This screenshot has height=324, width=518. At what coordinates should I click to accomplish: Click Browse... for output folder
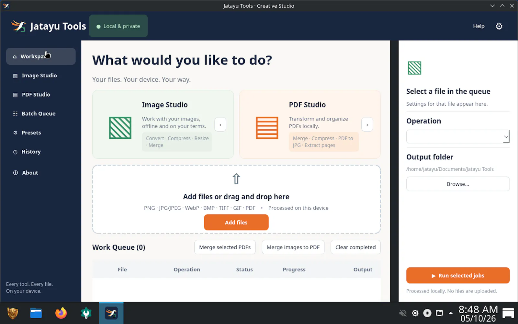point(458,184)
